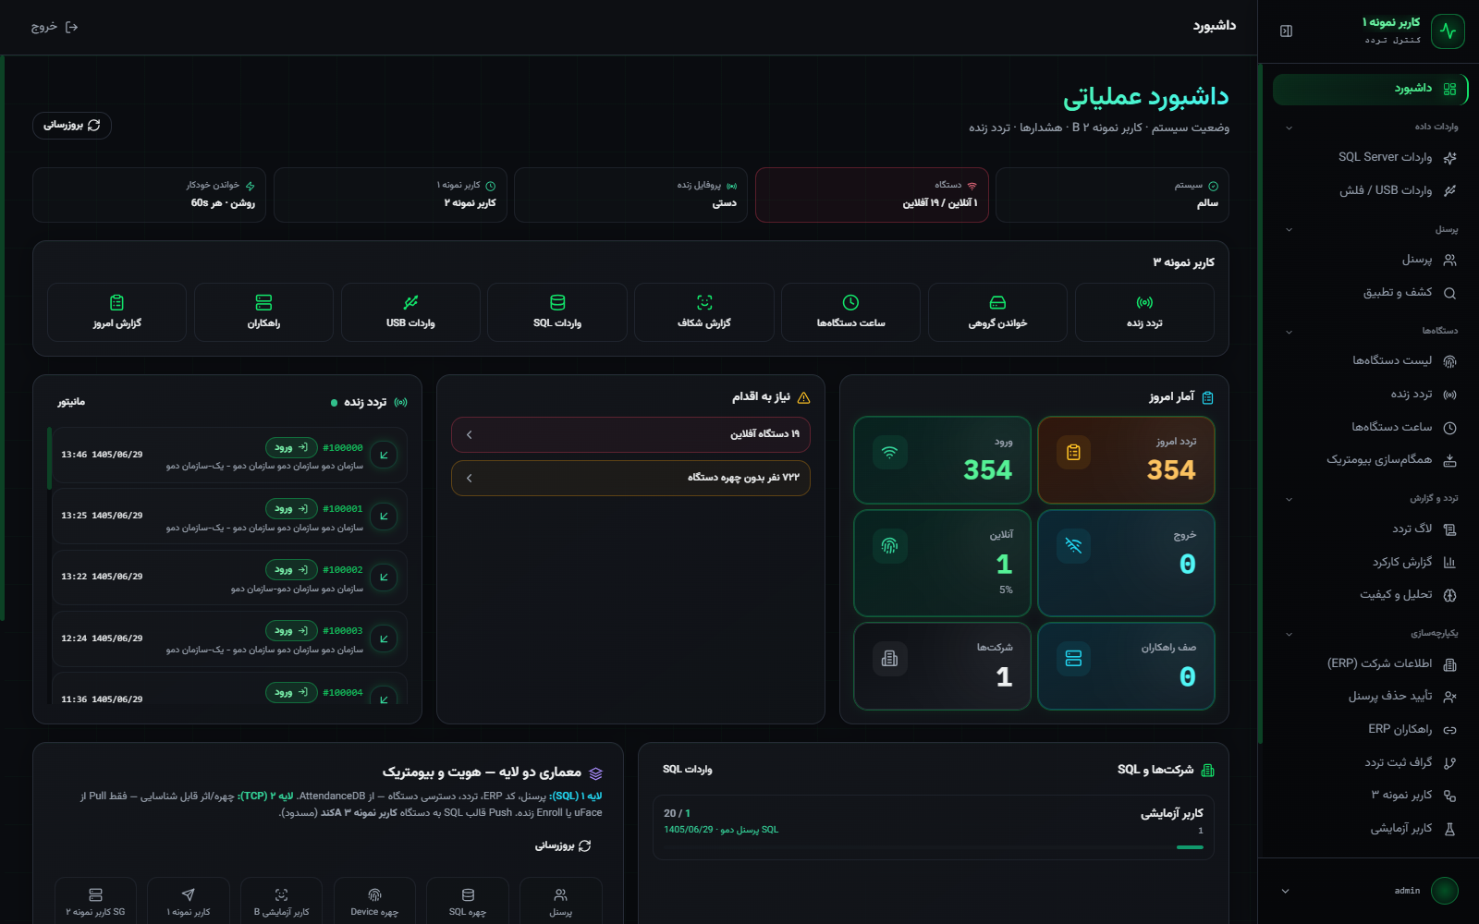The width and height of the screenshot is (1479, 924).
Task: Click the دستگاه status card
Action: click(x=872, y=195)
